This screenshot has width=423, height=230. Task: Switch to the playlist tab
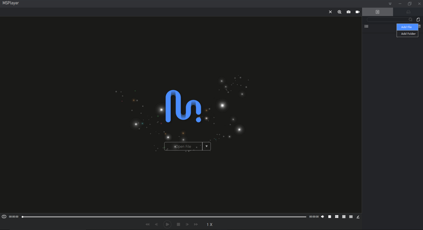pyautogui.click(x=377, y=12)
